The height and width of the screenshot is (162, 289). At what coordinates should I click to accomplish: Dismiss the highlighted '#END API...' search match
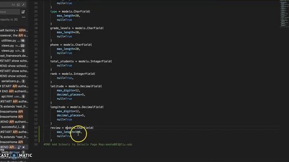pos(23,147)
